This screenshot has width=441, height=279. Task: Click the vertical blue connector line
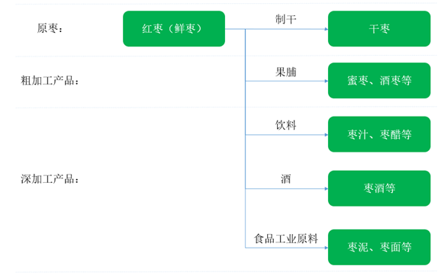click(246, 138)
